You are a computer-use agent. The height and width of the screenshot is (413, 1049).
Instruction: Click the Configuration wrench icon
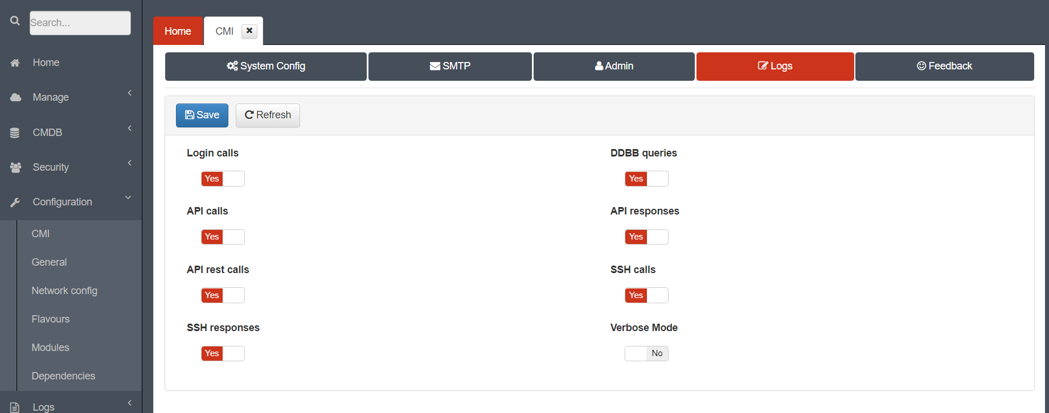tap(15, 203)
